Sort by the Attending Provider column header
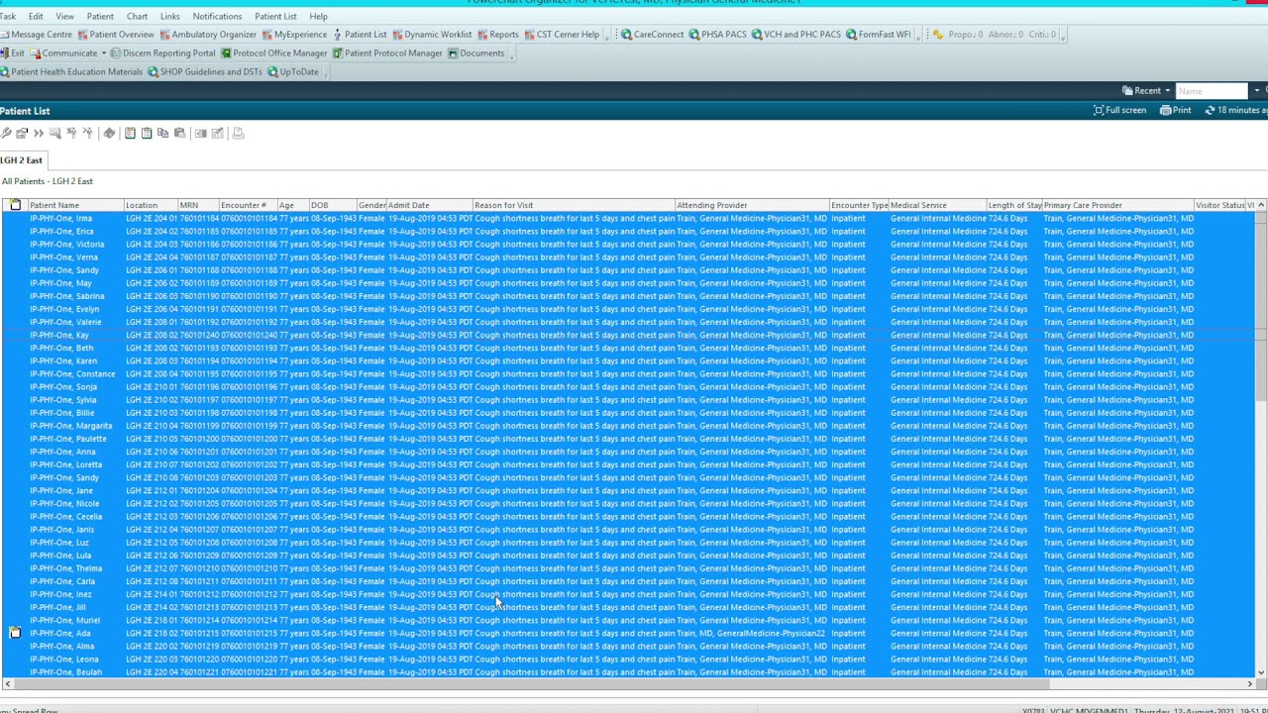Screen dimensions: 1268x713 pyautogui.click(x=751, y=206)
